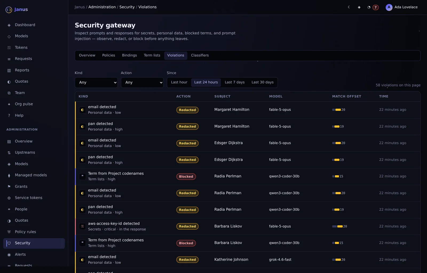Switch to the Overview tab
427x273 pixels.
(x=87, y=55)
